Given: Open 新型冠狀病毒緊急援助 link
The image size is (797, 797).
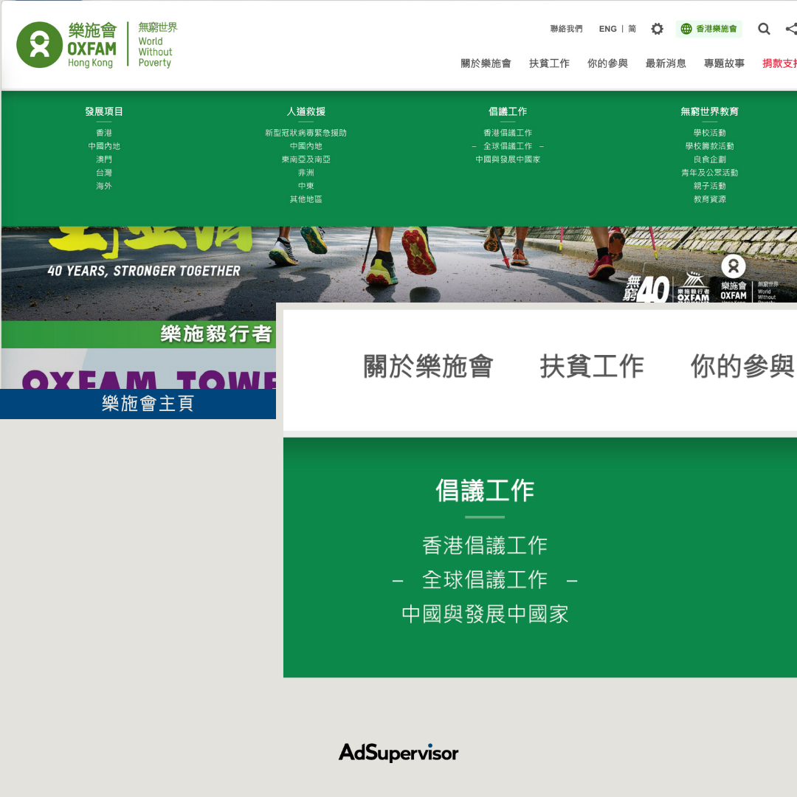Looking at the screenshot, I should (306, 133).
